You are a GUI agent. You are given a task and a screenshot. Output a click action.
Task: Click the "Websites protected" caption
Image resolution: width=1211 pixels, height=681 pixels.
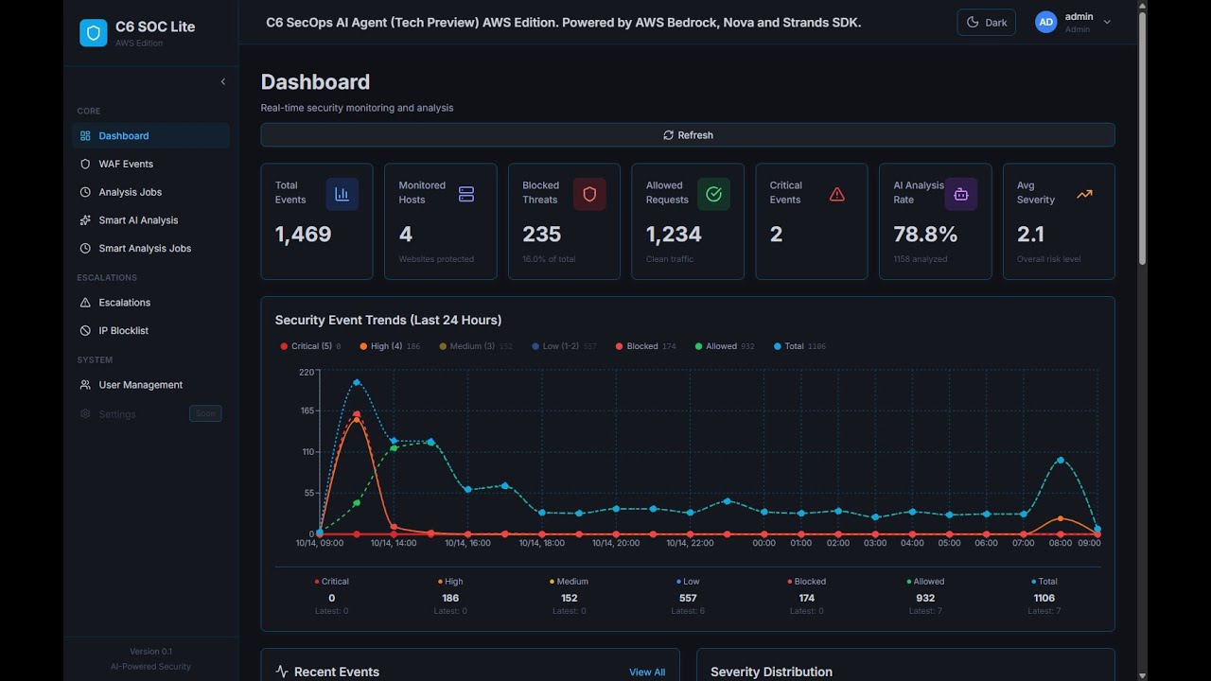pyautogui.click(x=436, y=259)
